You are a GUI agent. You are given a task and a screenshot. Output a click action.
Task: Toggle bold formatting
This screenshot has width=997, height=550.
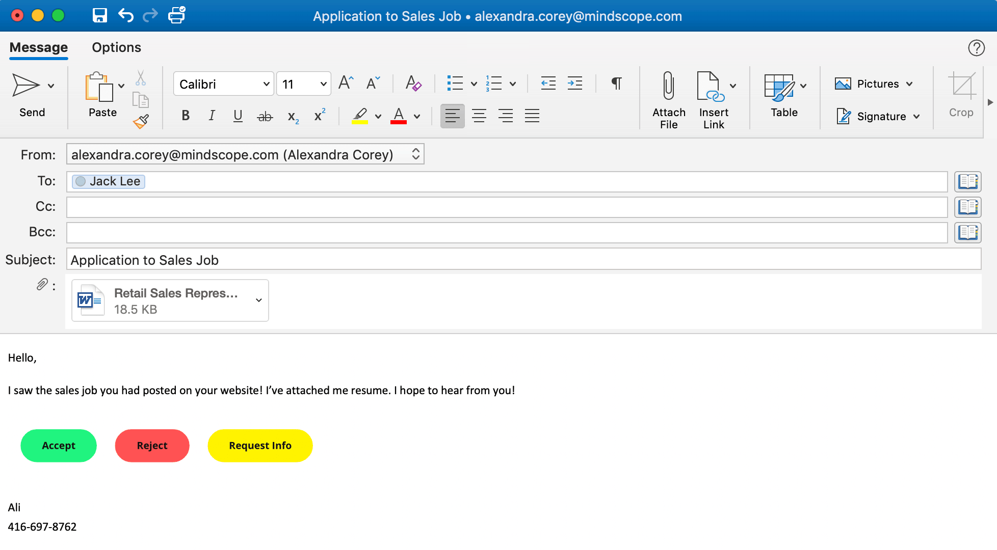click(185, 116)
